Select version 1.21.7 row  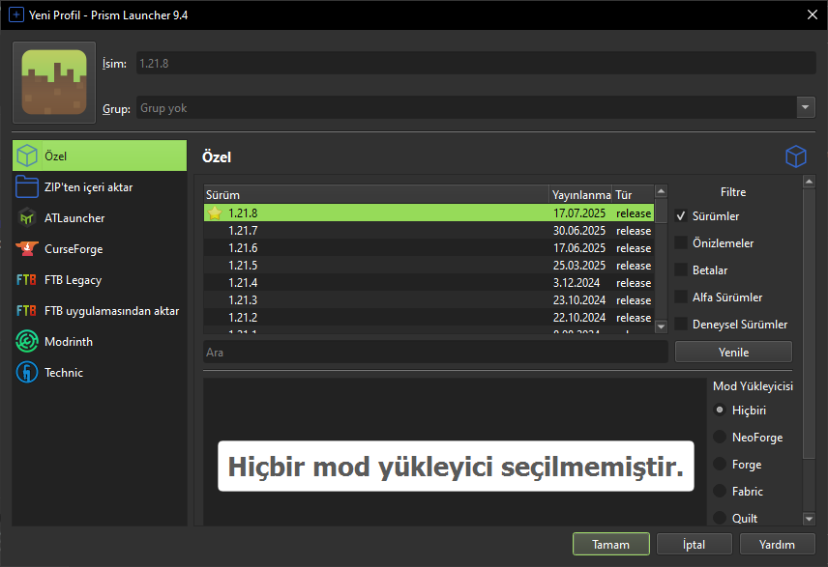429,231
